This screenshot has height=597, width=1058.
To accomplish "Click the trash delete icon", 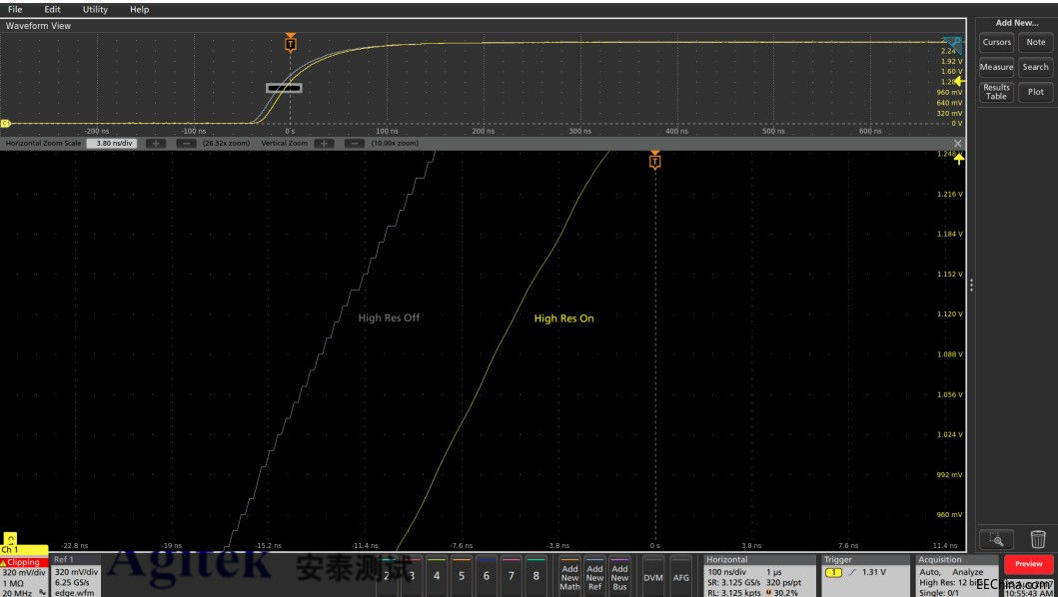I will pyautogui.click(x=1038, y=540).
